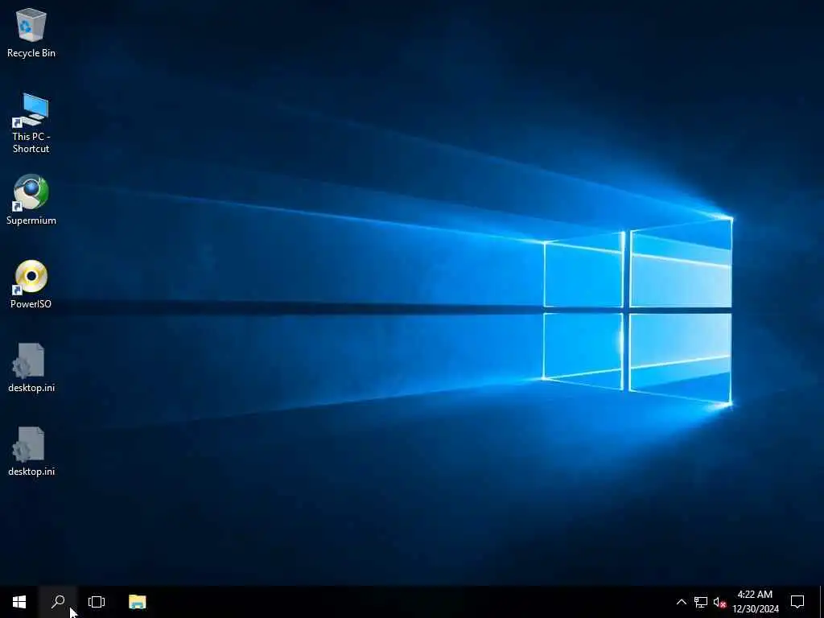The image size is (824, 618).
Task: Select the desktop.ini file directly below PowerISO
Action: click(31, 367)
